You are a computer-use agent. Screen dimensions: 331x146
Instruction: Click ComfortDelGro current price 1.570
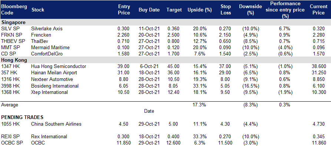tap(319, 54)
